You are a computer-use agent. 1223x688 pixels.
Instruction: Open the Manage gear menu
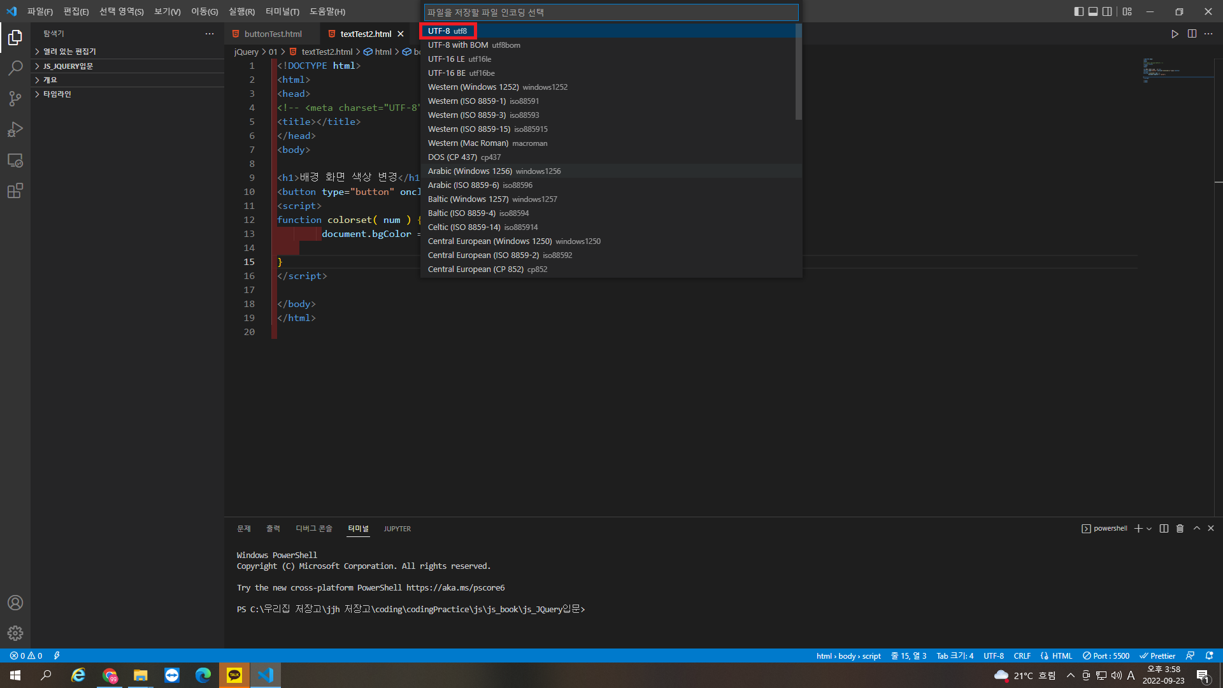15,633
